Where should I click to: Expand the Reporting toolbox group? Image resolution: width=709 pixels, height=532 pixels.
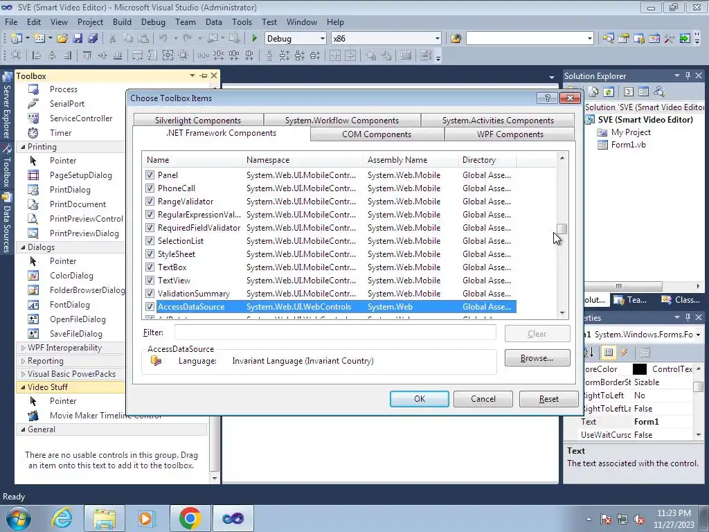coord(23,360)
